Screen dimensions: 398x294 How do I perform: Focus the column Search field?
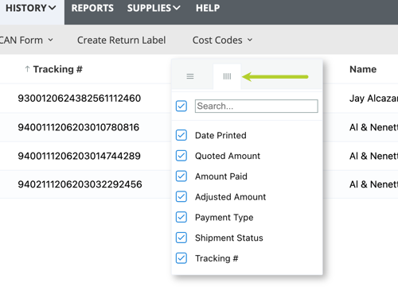[256, 106]
